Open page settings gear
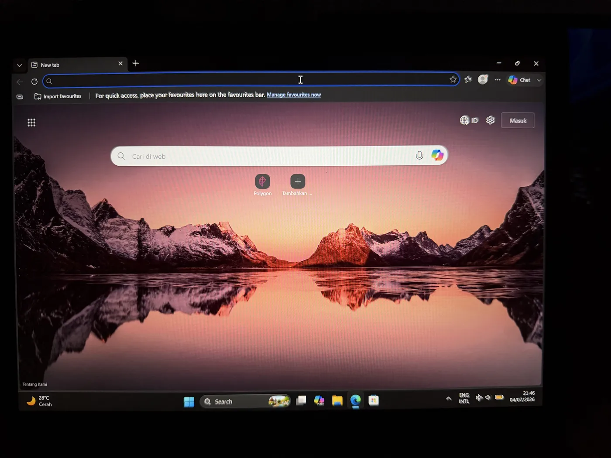This screenshot has width=611, height=458. tap(490, 120)
